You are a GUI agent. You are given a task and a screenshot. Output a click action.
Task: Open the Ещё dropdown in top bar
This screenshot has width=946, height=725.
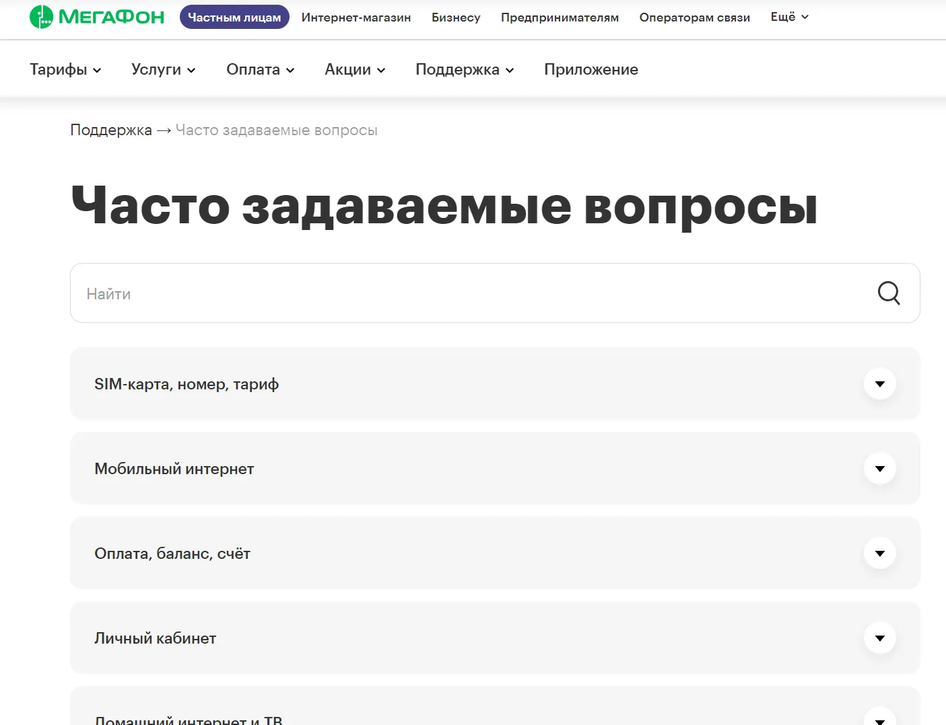pyautogui.click(x=789, y=17)
